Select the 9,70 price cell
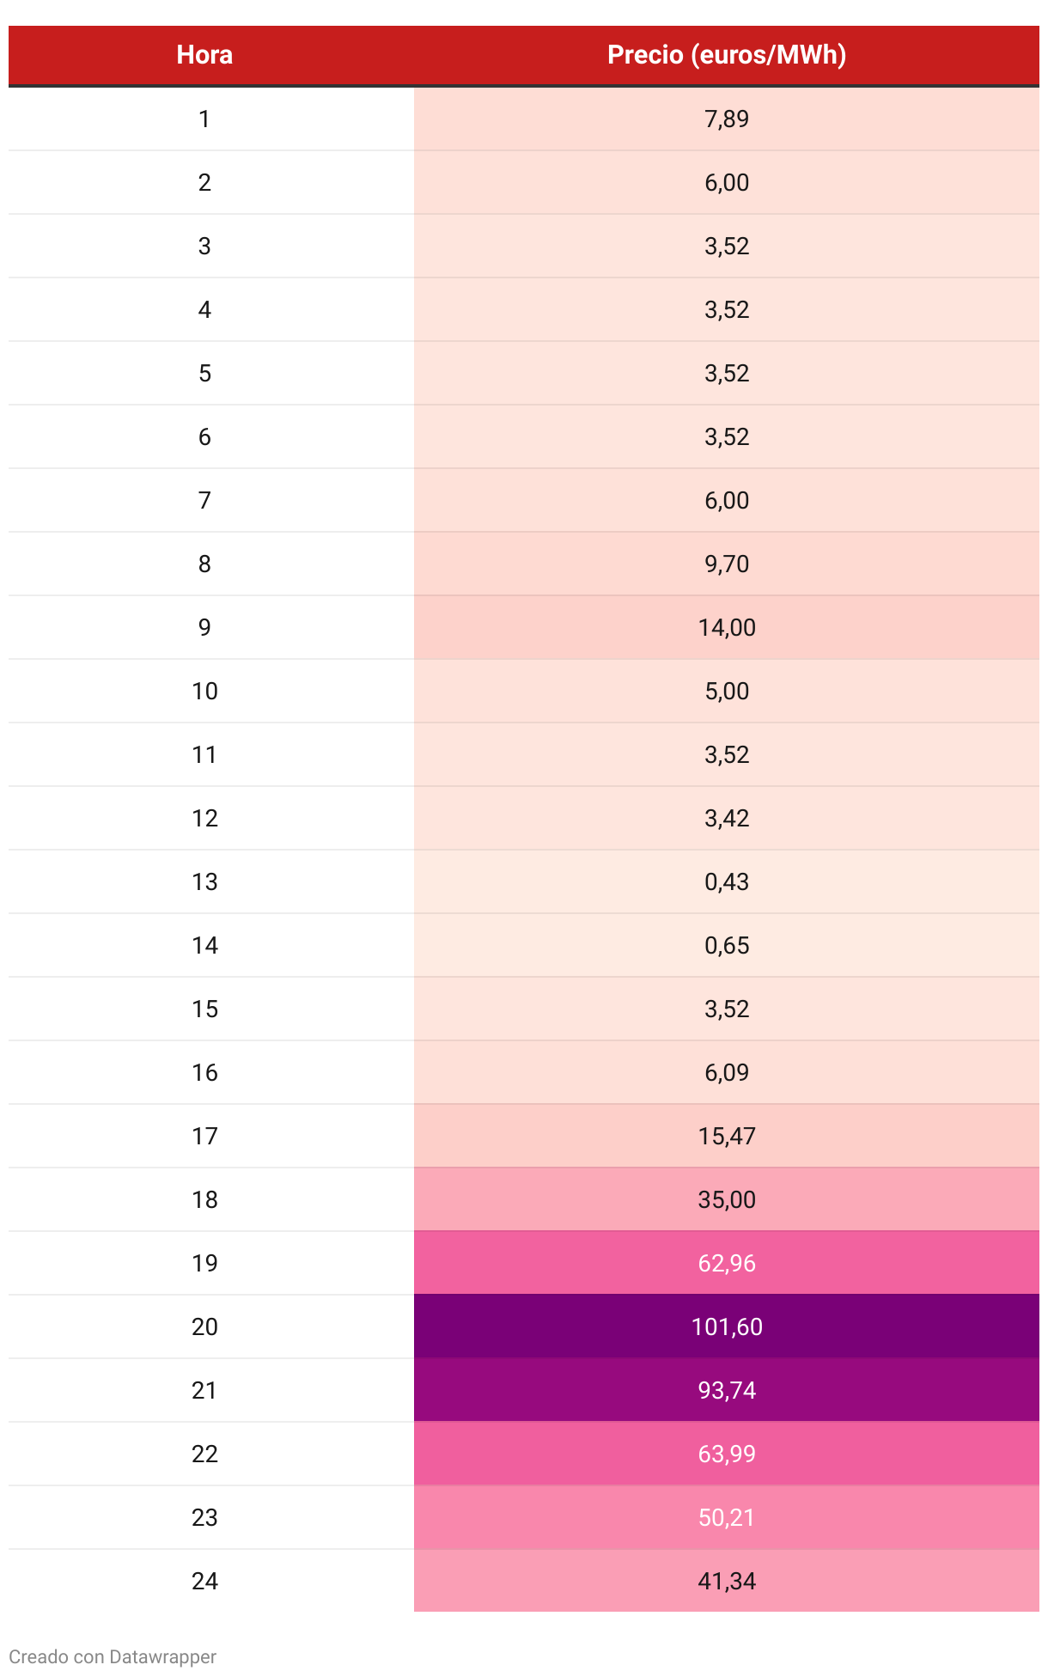 click(x=726, y=564)
